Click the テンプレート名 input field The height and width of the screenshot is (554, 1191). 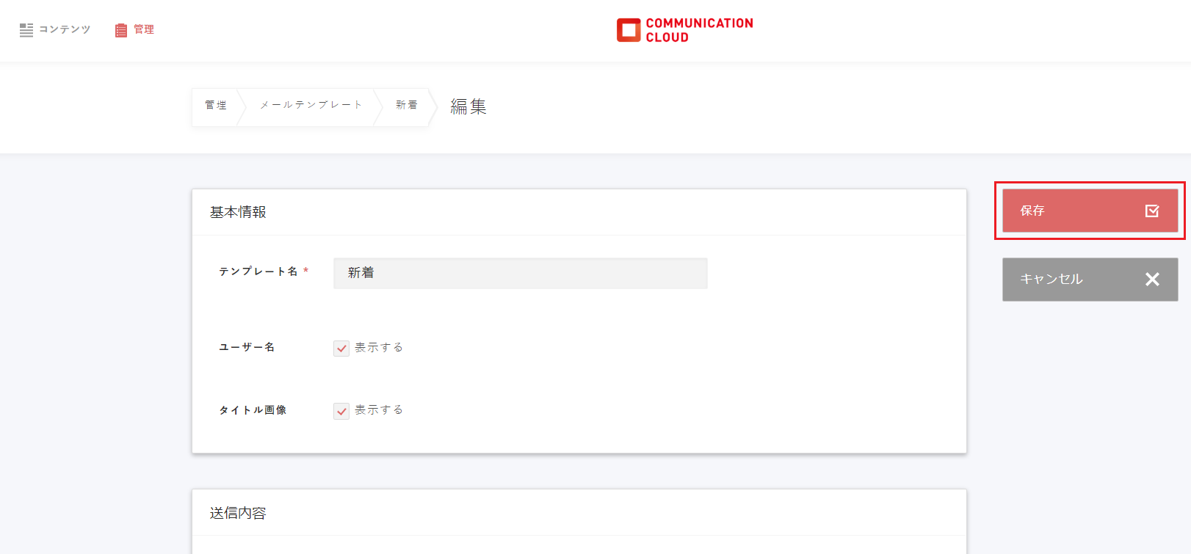520,273
